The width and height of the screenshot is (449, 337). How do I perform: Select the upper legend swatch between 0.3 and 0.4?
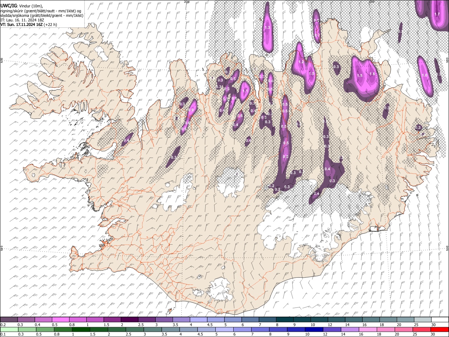pos(26,320)
